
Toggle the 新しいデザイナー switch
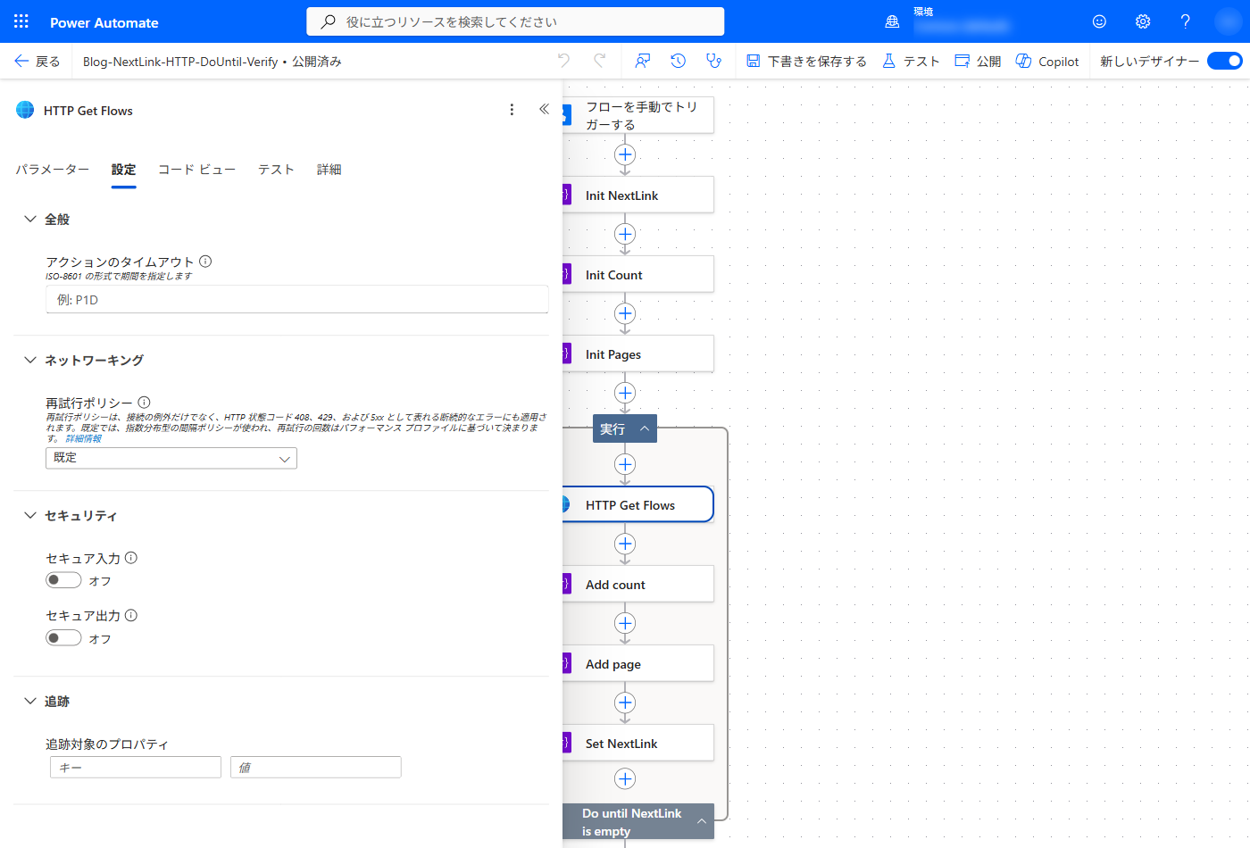[1224, 61]
